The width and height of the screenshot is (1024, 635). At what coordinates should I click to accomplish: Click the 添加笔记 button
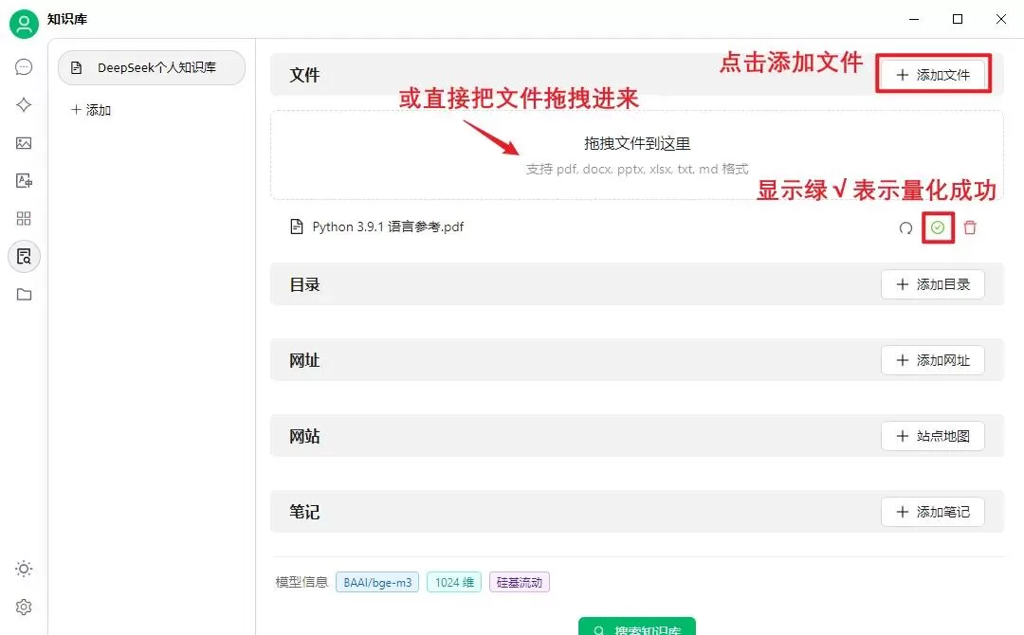(x=933, y=512)
